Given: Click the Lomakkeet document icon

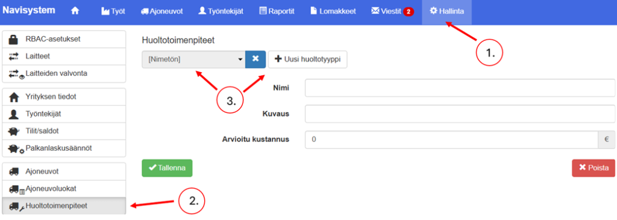Looking at the screenshot, I should coord(313,11).
